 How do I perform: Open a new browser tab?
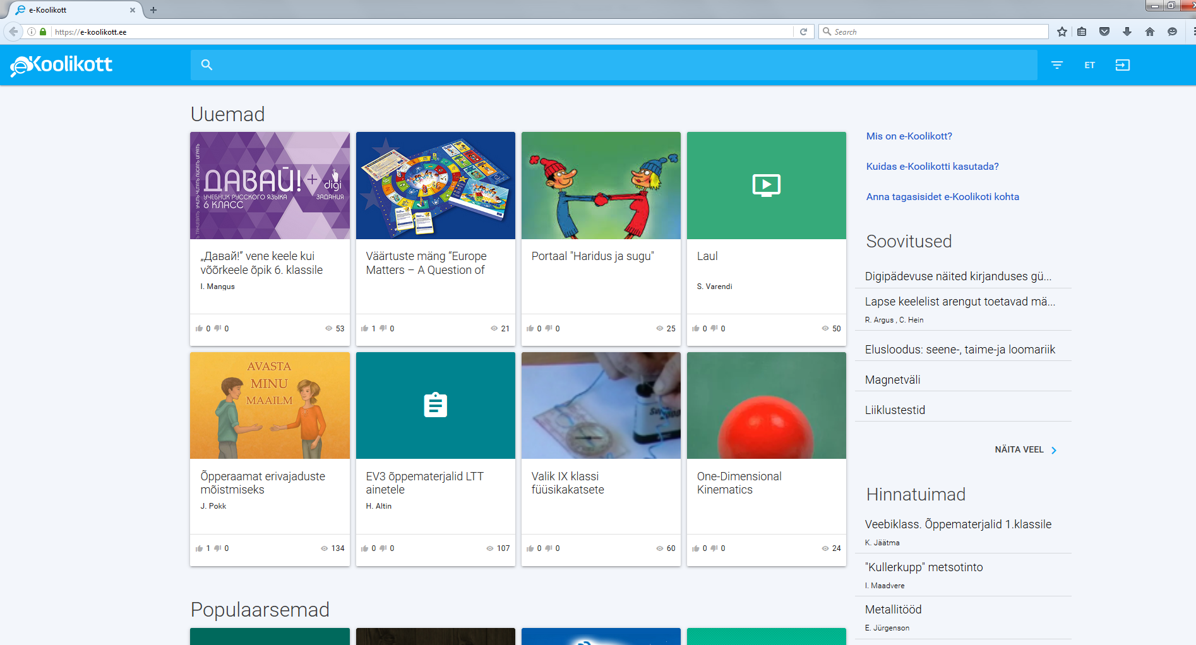153,10
